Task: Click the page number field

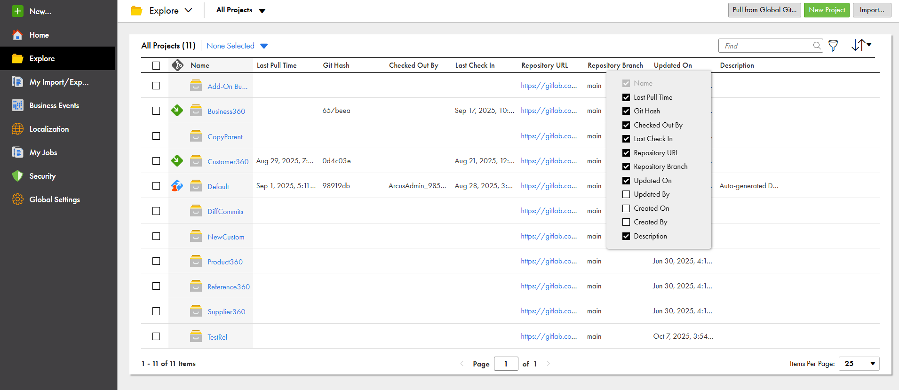Action: (506, 364)
